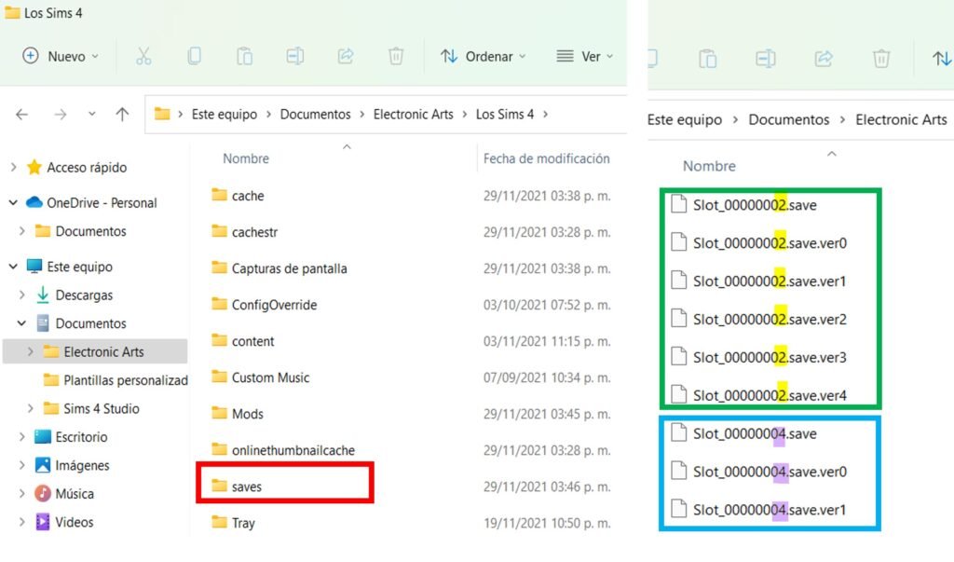Click the Cut scissors icon in the toolbar
The height and width of the screenshot is (562, 954).
pyautogui.click(x=143, y=56)
